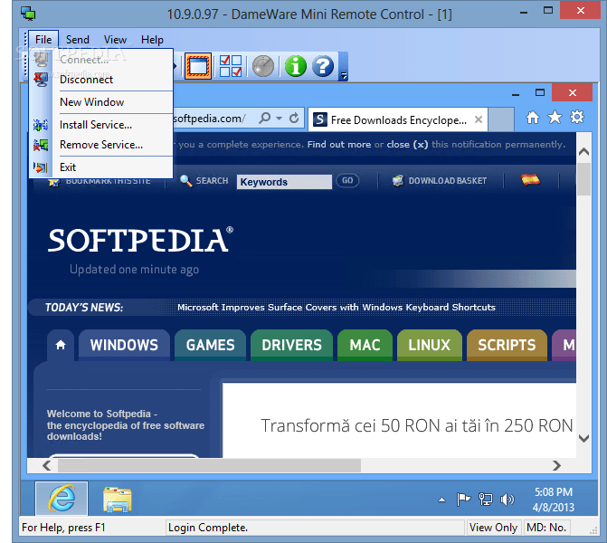The height and width of the screenshot is (543, 607).
Task: Open Internet Explorer in the remote taskbar
Action: pyautogui.click(x=62, y=498)
